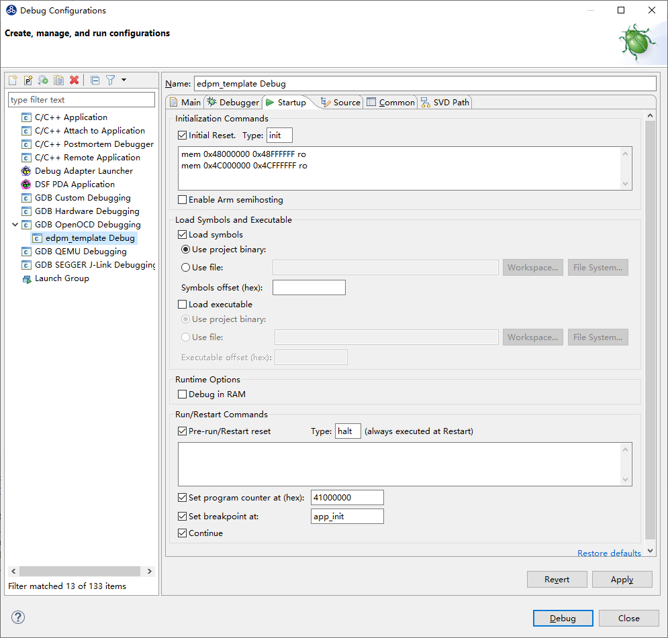Toggle Pre-run/Restart reset checkbox
Image resolution: width=668 pixels, height=638 pixels.
[183, 431]
